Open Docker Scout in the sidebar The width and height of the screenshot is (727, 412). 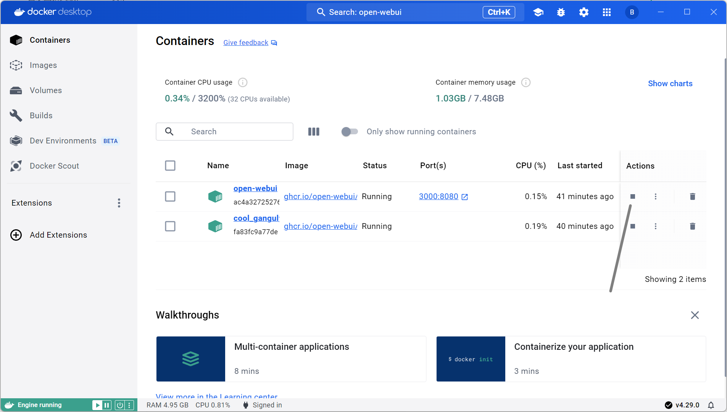click(x=69, y=166)
